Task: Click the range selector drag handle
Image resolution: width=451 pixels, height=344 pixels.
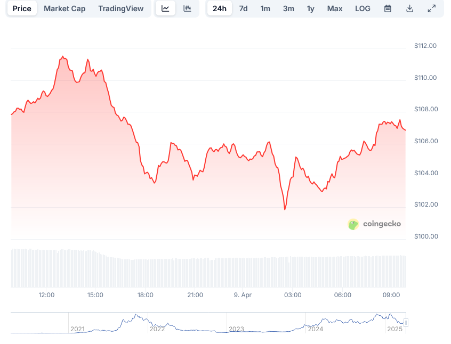Action: (406, 322)
